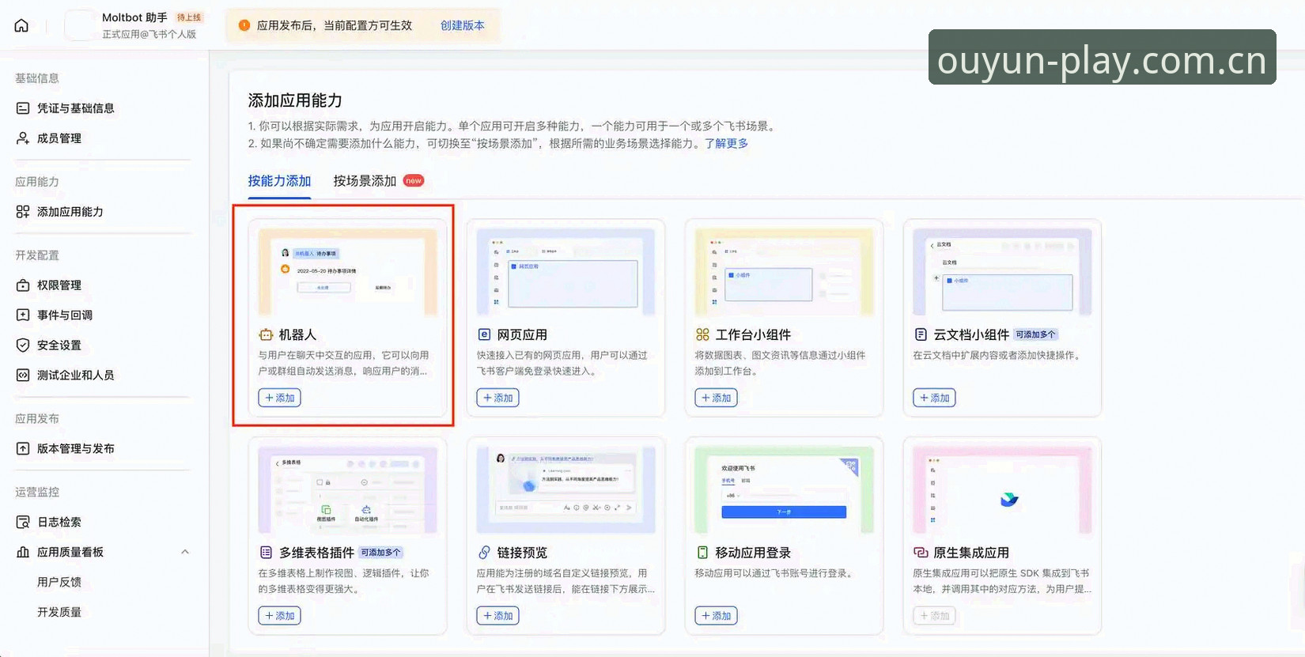Viewport: 1305px width, 657px height.
Task: Click 可添加多个 tag on 多维表格插件
Action: pyautogui.click(x=381, y=553)
